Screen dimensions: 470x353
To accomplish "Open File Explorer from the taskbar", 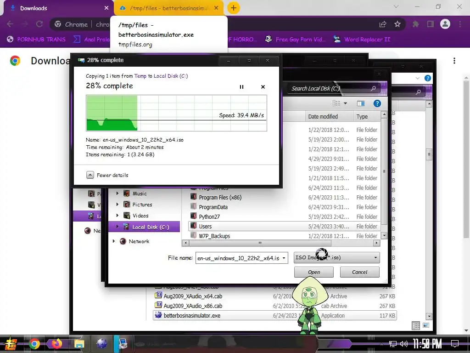I will 79,344.
